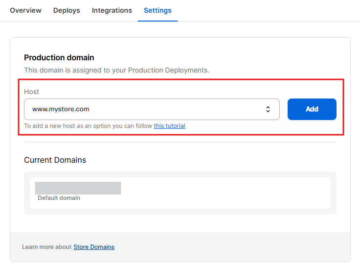Click the up-down chevron in Host selector

[x=268, y=109]
